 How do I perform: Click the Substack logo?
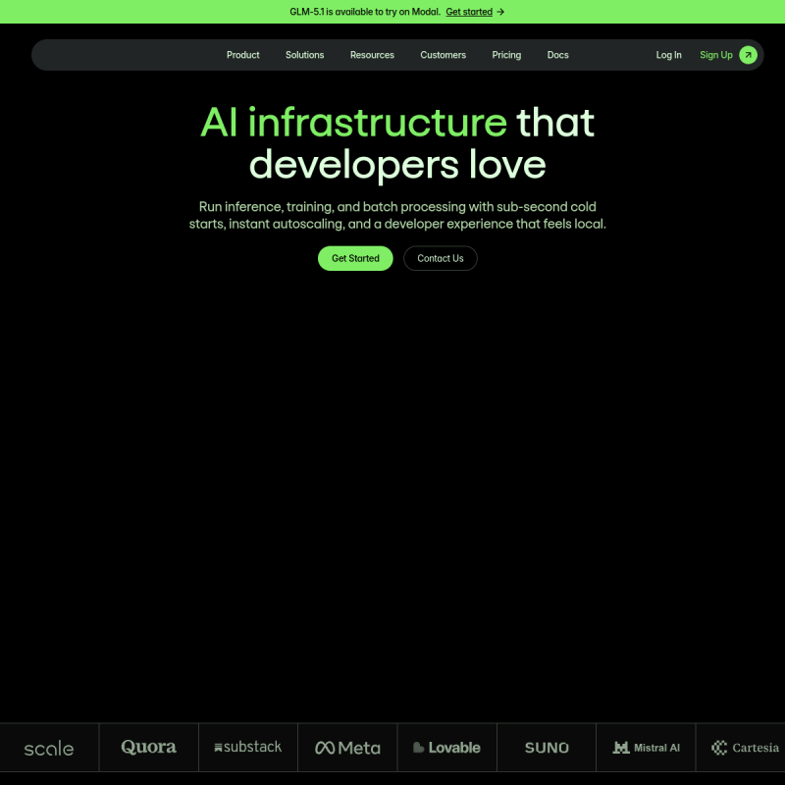[x=248, y=747]
